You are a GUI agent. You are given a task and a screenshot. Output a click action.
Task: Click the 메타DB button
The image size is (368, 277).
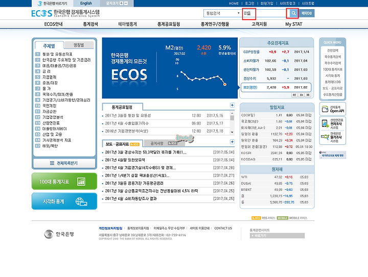click(x=307, y=13)
